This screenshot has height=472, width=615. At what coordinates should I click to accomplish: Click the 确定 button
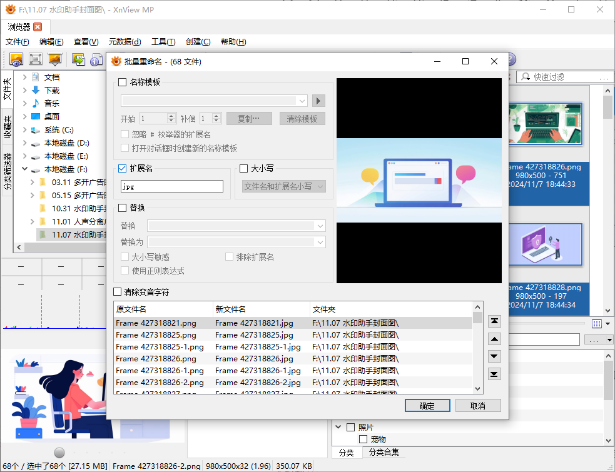click(x=427, y=406)
